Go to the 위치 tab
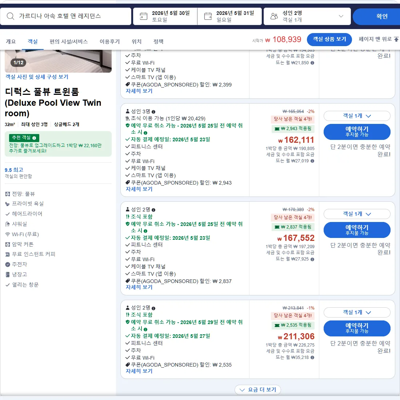This screenshot has height=400, width=400. click(136, 41)
